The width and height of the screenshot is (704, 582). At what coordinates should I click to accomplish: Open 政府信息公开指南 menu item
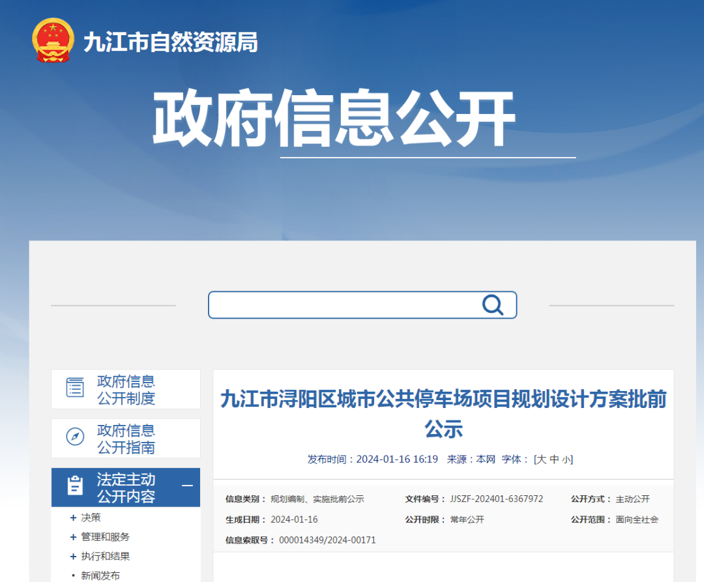(126, 439)
